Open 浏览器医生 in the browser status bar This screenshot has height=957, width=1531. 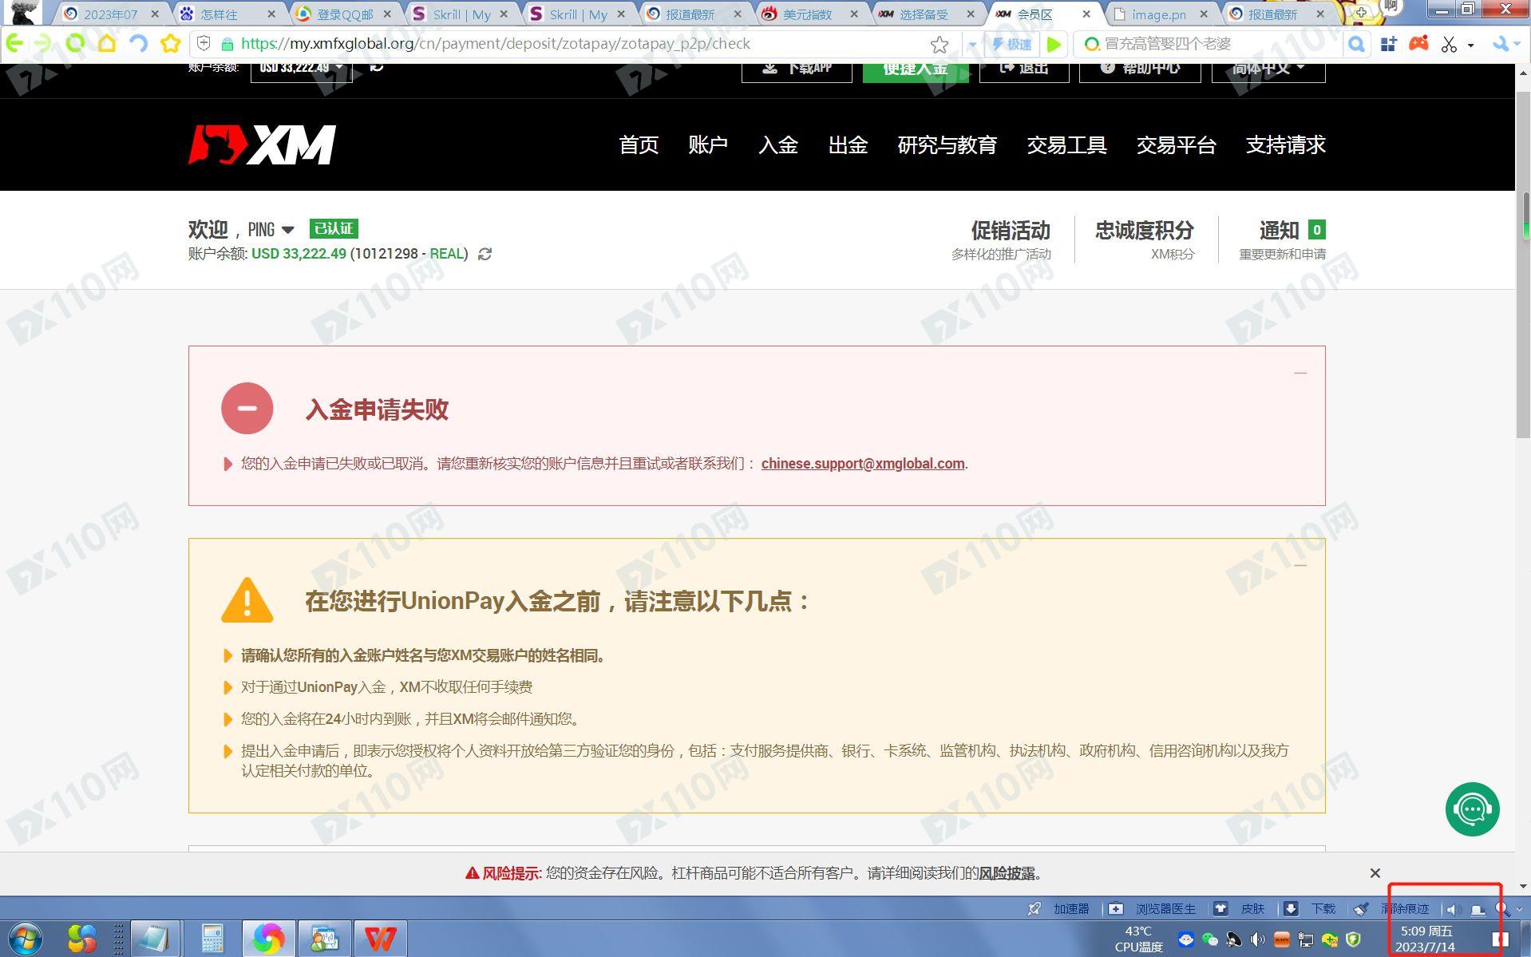click(1153, 908)
